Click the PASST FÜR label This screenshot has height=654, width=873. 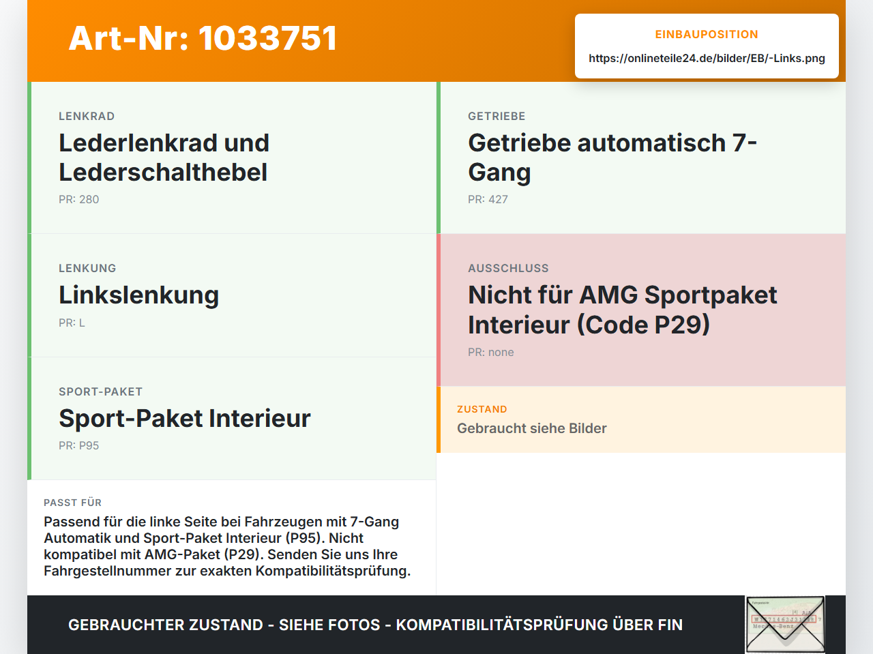pos(73,503)
